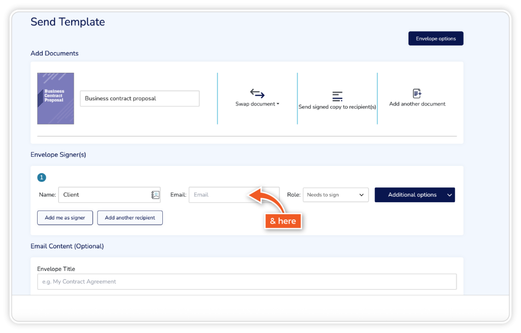Click the Add another document file icon

[x=417, y=94]
